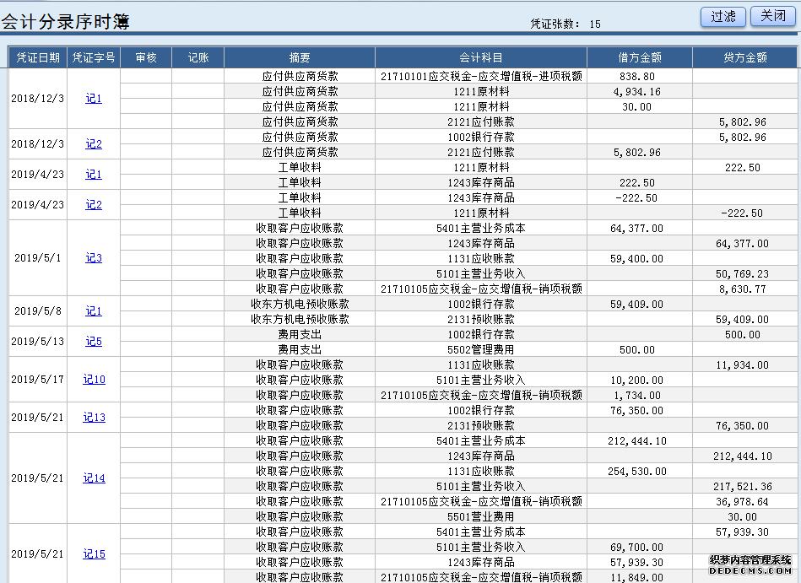Click the 审核 column header
Screen dimensions: 801x583
[146, 57]
